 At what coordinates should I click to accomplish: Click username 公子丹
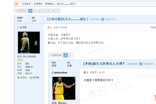23,28
